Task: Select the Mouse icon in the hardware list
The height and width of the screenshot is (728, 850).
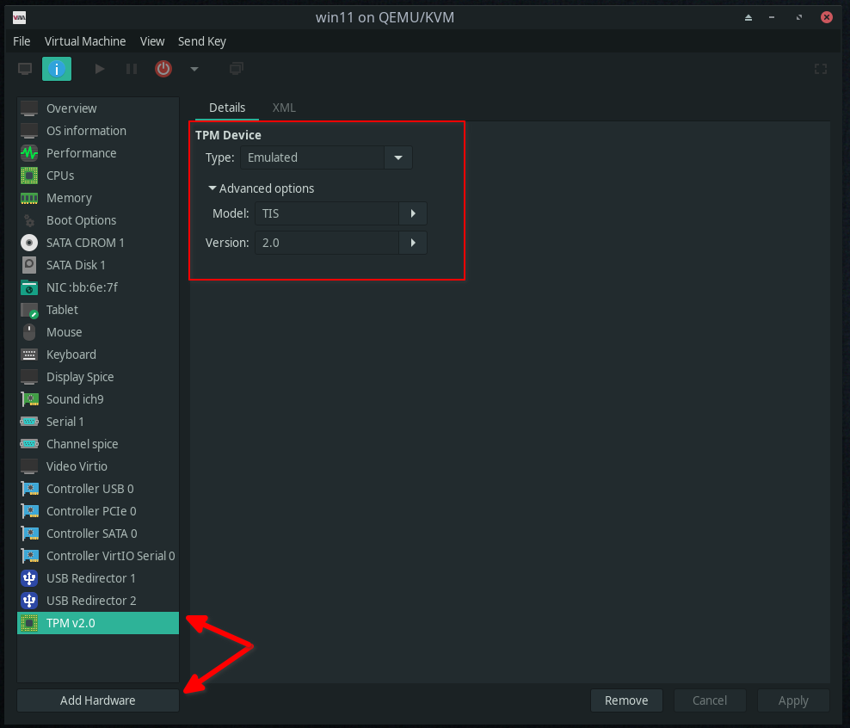Action: point(29,332)
